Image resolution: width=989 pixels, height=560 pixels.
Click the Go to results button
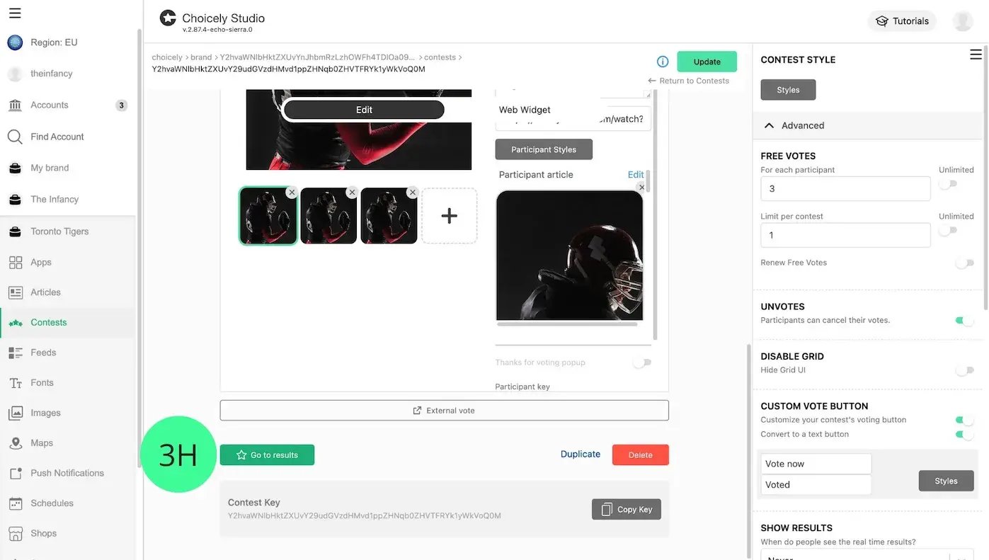point(267,455)
